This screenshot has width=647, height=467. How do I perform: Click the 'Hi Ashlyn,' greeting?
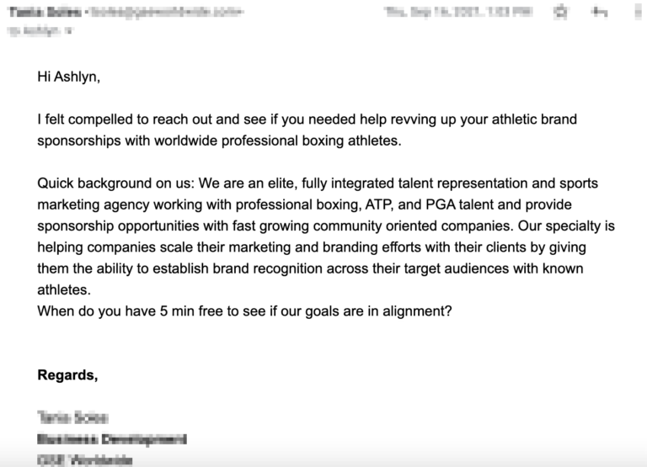click(x=68, y=77)
